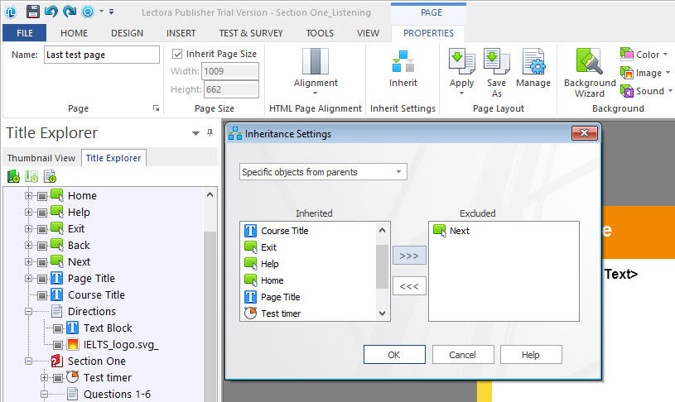The image size is (675, 402).
Task: Click the Lectora application logo icon
Action: (11, 12)
